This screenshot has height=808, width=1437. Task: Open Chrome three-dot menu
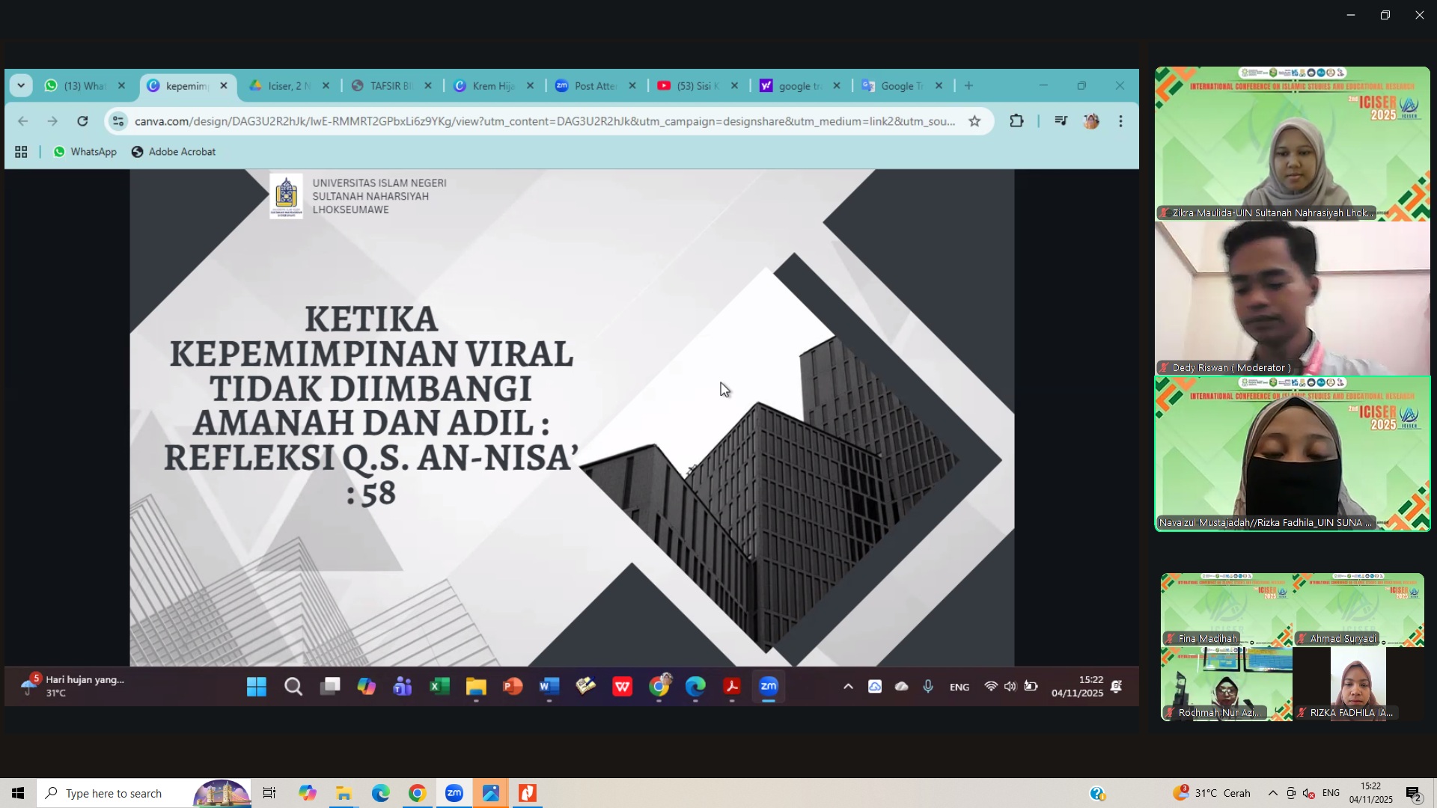(1120, 121)
